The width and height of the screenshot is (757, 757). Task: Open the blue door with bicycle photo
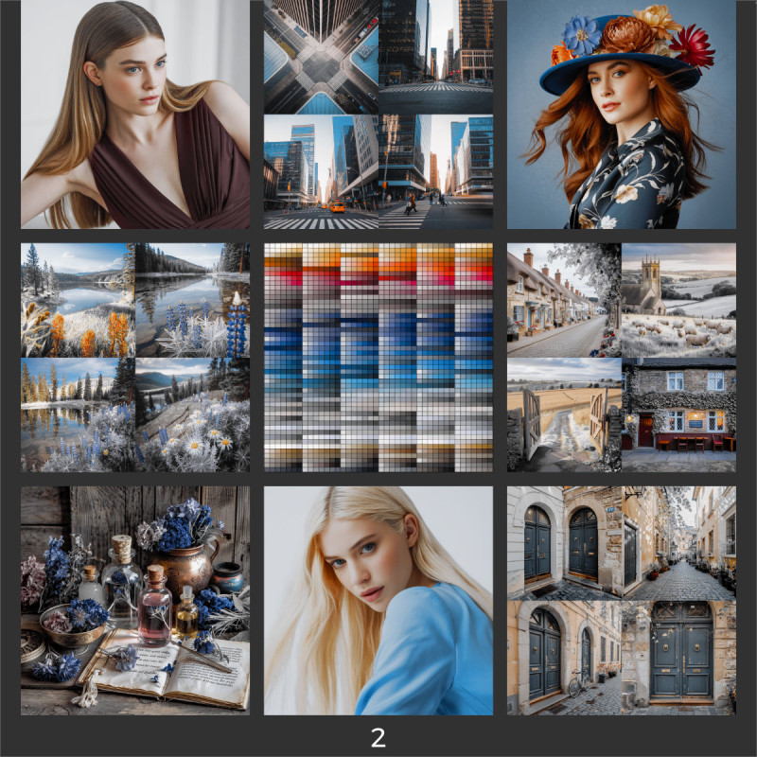[x=564, y=658]
